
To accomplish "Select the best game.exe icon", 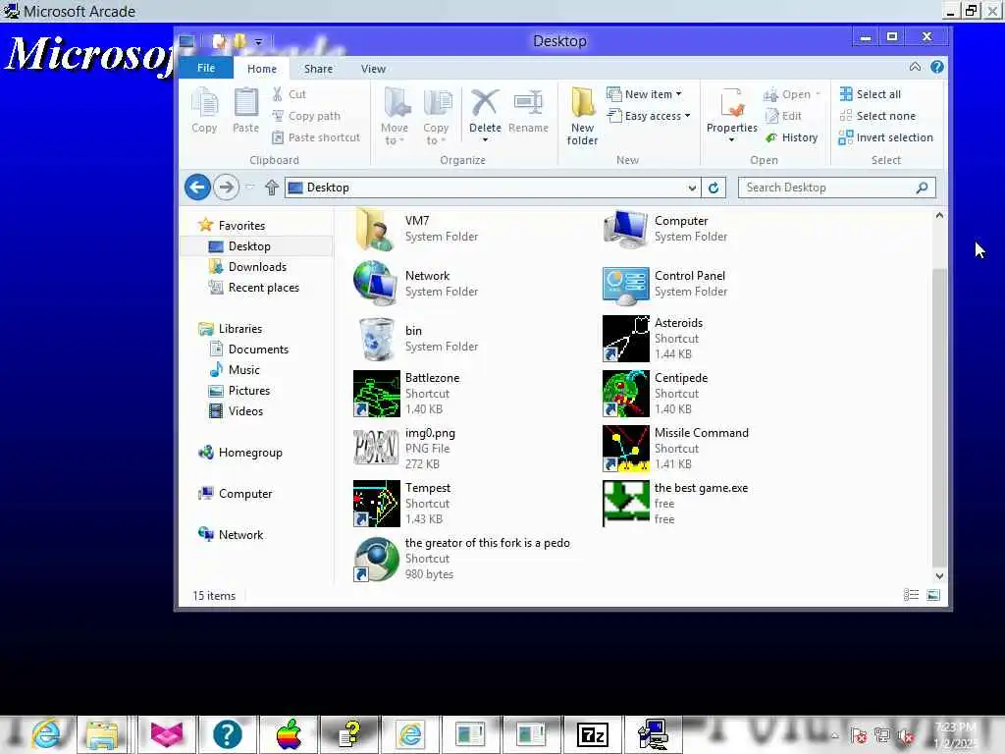I will (625, 504).
